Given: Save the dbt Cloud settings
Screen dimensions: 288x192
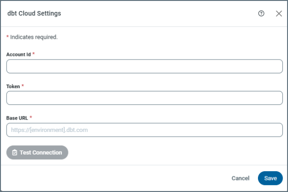Looking at the screenshot, I should click(x=270, y=178).
